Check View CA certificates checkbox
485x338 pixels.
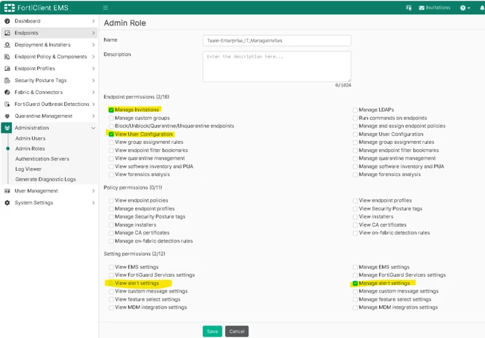(x=355, y=225)
